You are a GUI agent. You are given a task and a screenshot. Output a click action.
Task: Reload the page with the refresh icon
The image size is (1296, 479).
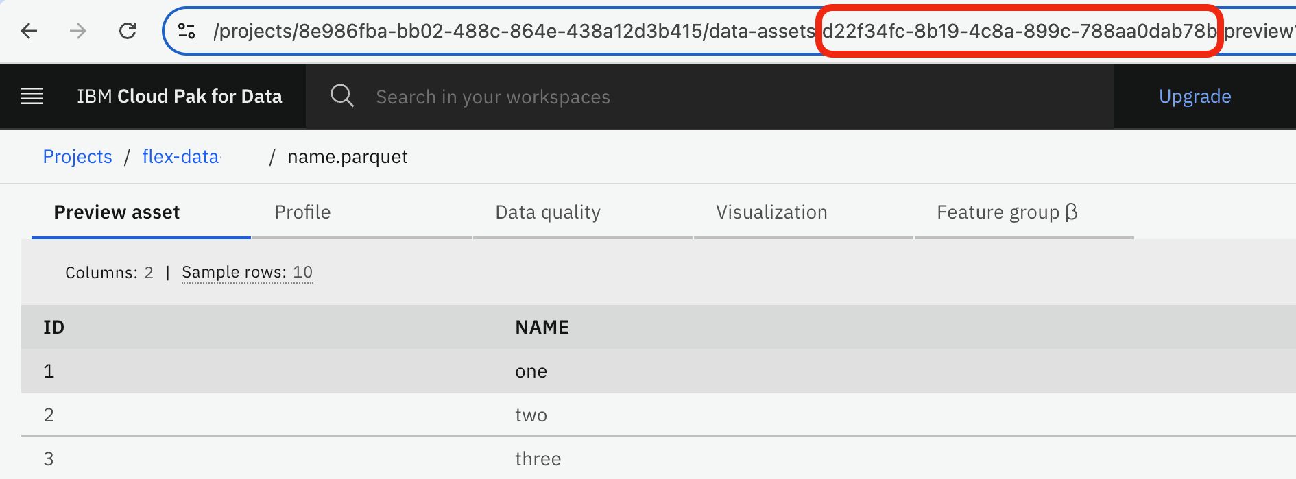(128, 31)
